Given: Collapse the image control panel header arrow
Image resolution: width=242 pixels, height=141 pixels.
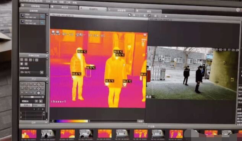Looking at the screenshot, I should pos(47,56).
